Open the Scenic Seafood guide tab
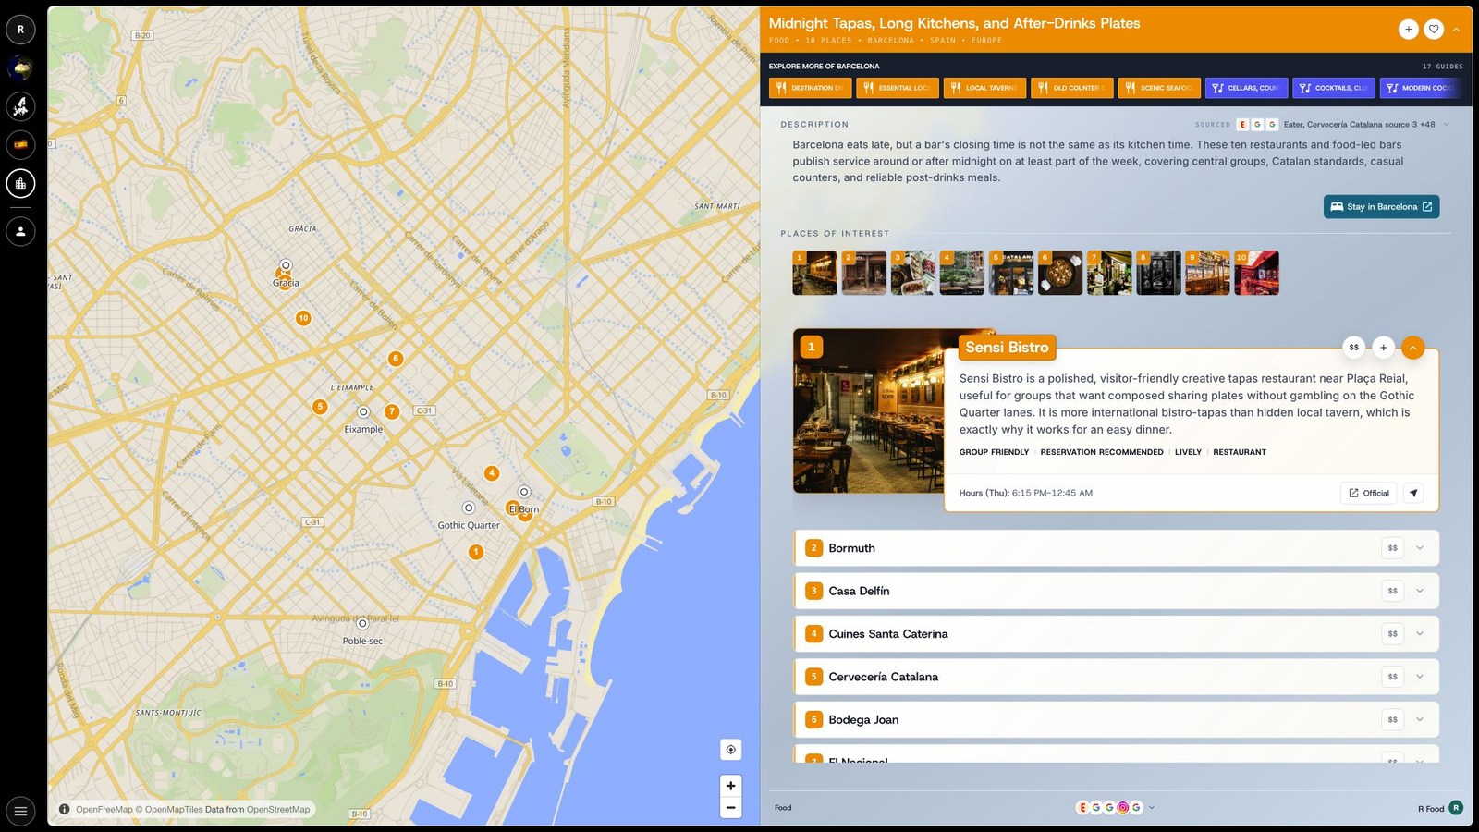This screenshot has height=832, width=1479. pos(1159,88)
